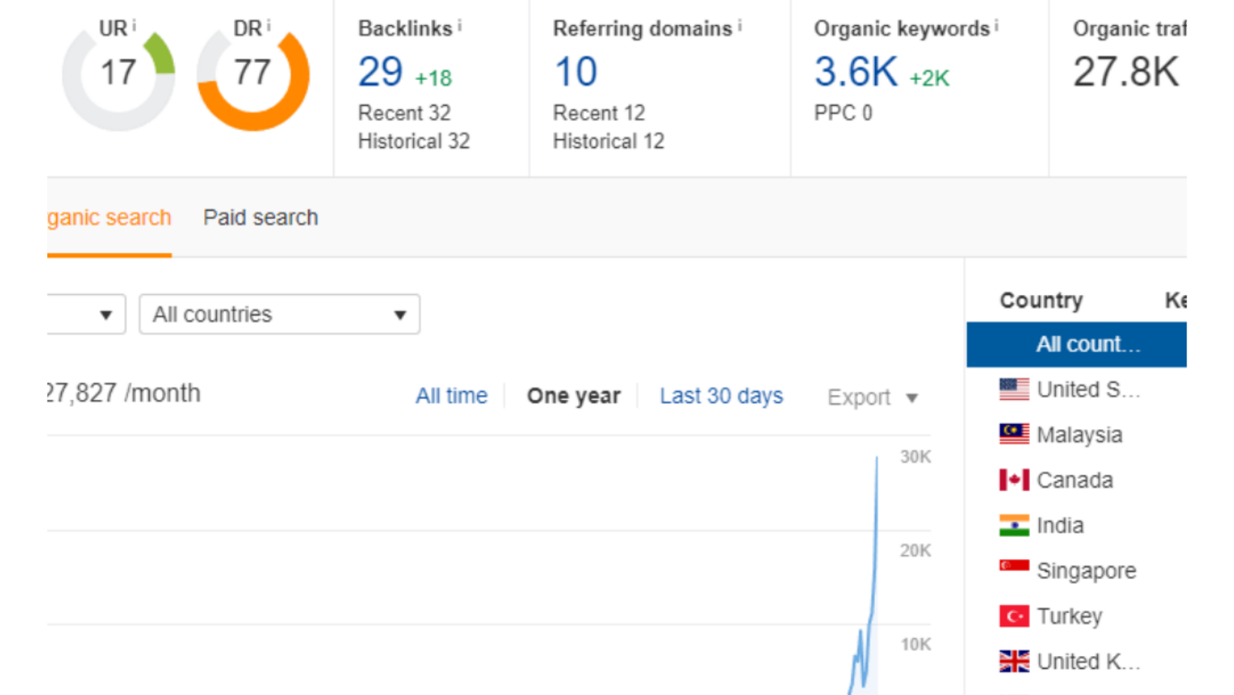
Task: Select the Malaysia flag entry
Action: coord(1076,435)
